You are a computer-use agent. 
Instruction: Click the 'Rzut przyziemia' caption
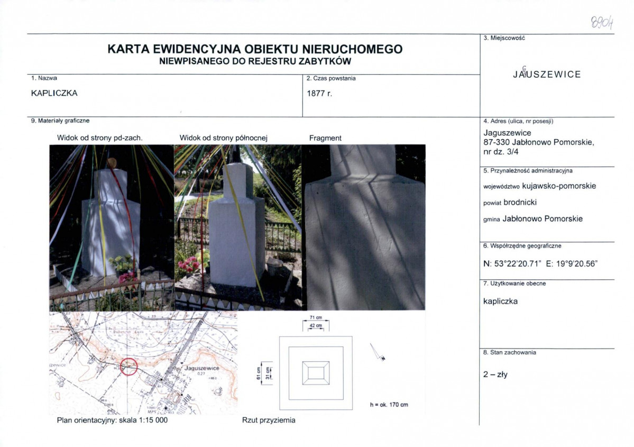tap(269, 421)
